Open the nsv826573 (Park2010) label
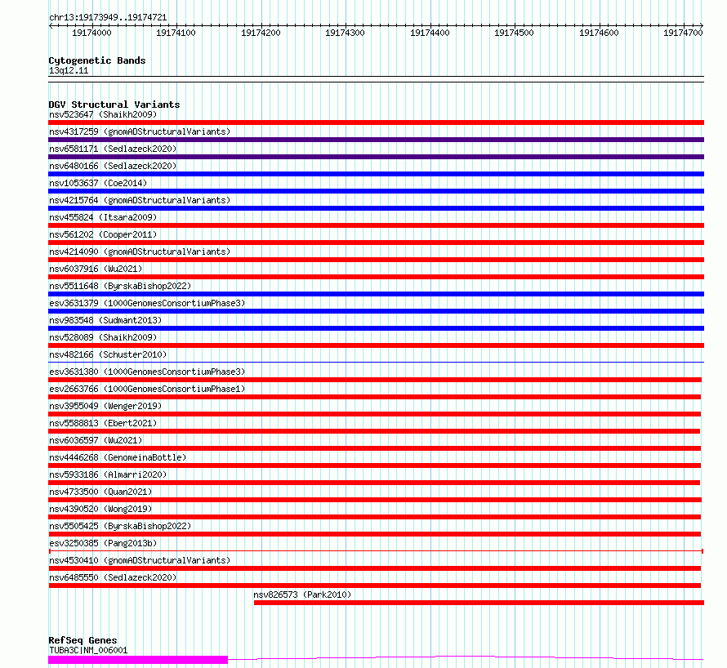Screen dimensions: 727x668 coord(302,595)
